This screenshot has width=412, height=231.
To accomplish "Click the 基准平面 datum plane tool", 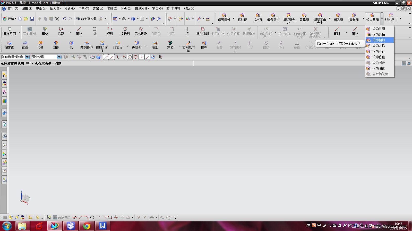I will 10,31.
